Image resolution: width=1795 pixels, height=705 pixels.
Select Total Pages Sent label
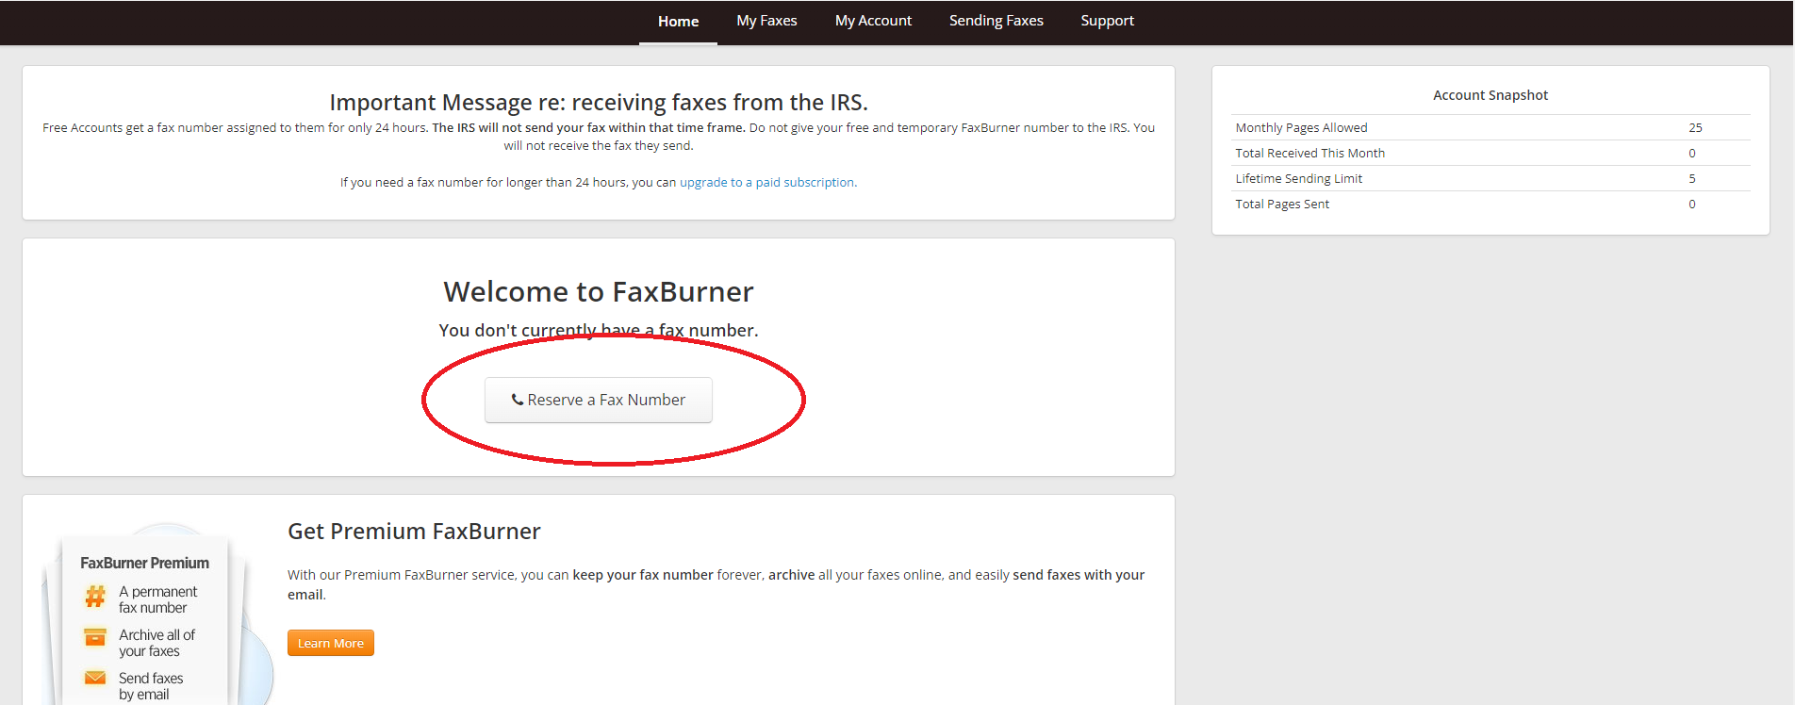[1282, 204]
